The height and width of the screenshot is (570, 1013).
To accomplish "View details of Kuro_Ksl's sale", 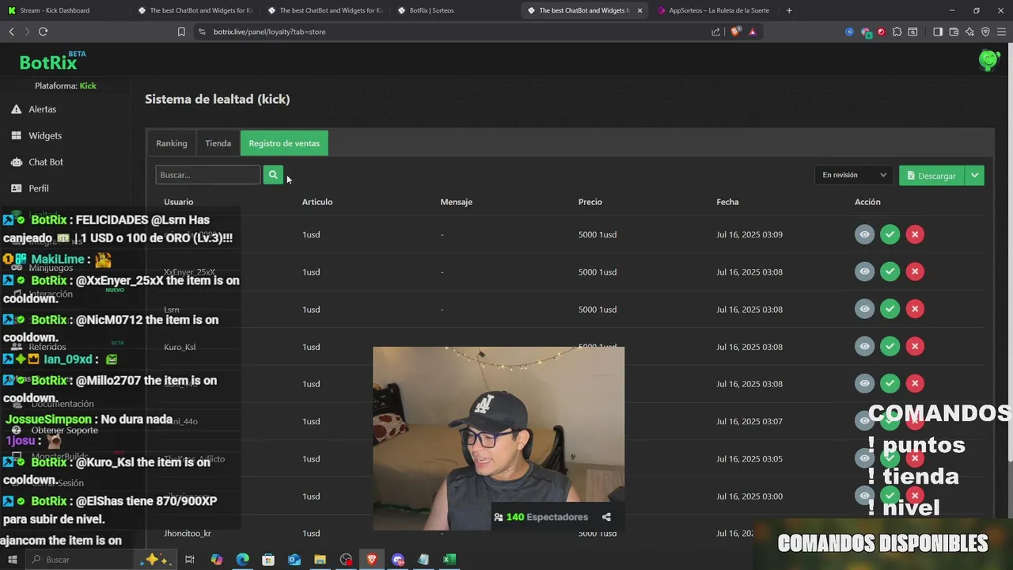I will pyautogui.click(x=864, y=346).
